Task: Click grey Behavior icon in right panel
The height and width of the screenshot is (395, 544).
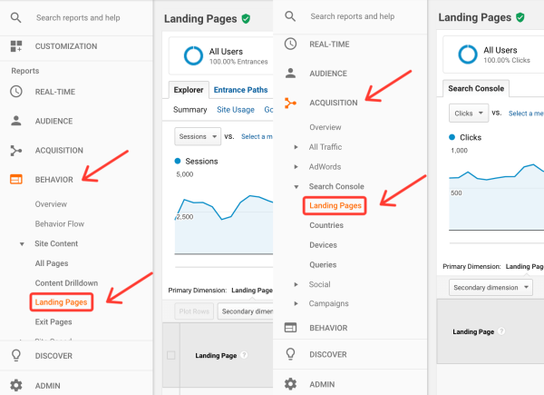Action: (x=290, y=328)
